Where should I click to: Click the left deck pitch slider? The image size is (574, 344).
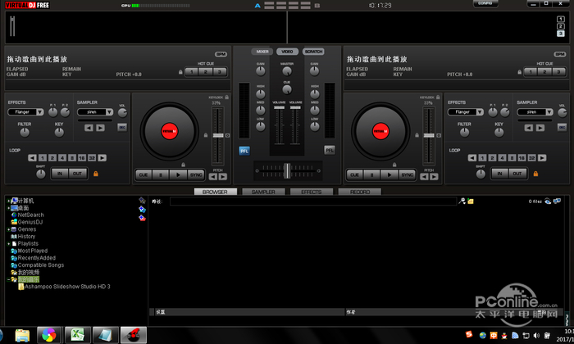point(218,136)
